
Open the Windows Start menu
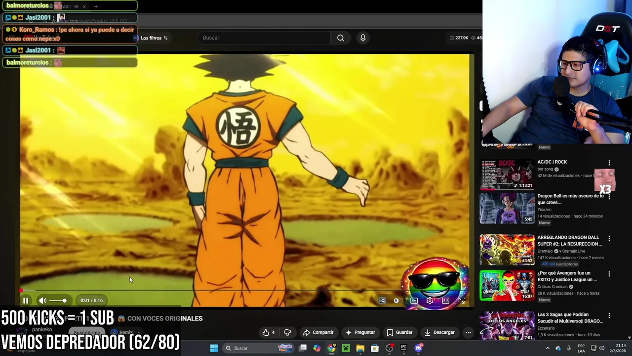214,348
